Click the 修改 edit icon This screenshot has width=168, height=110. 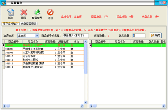[10, 12]
